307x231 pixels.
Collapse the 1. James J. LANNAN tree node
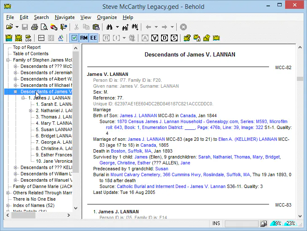pos(23,98)
